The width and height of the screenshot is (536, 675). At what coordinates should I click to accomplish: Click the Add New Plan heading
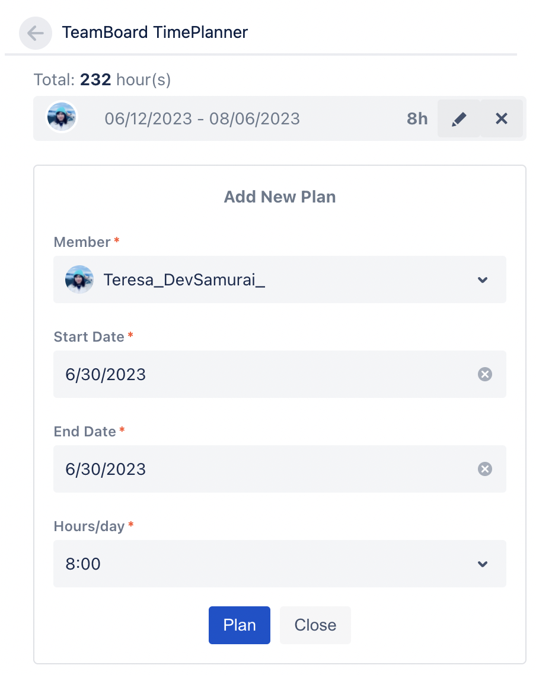280,197
